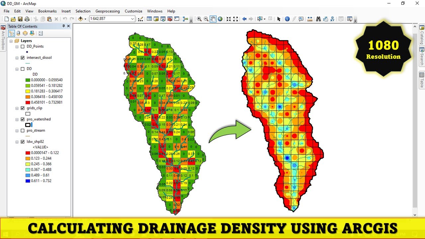
Task: Pick the Select Elements arrow tool
Action: point(279,19)
